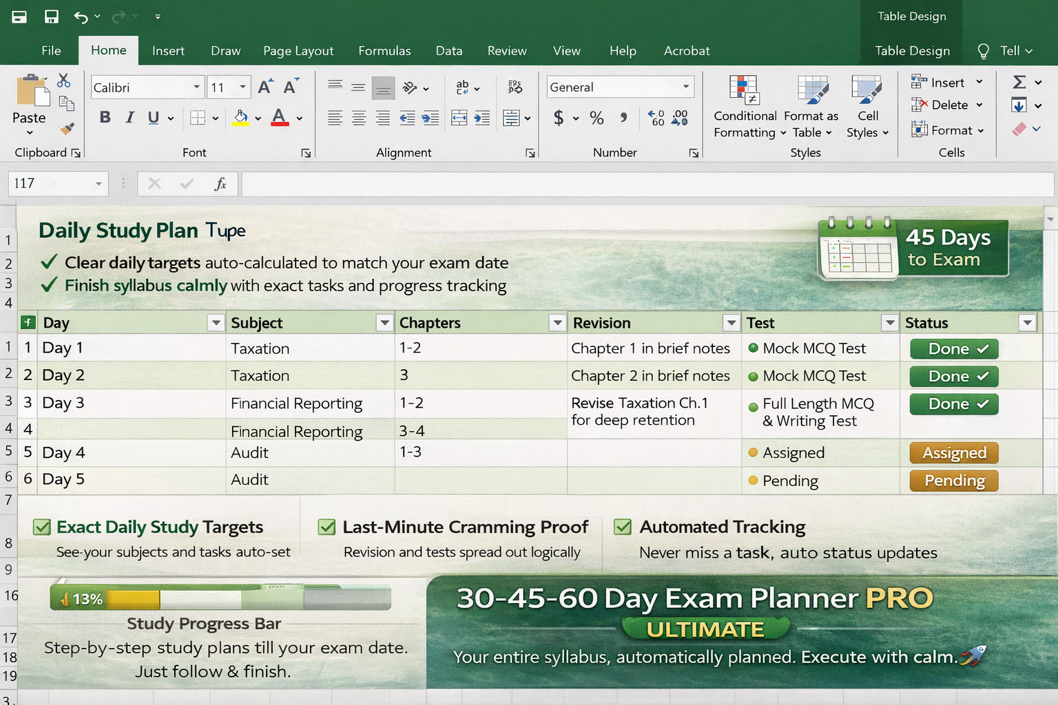The width and height of the screenshot is (1058, 705).
Task: Switch to the Formulas ribbon tab
Action: tap(384, 50)
